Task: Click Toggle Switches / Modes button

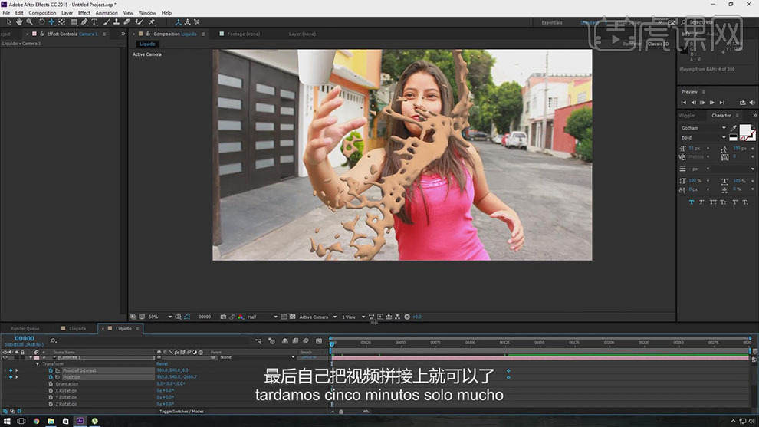Action: (x=182, y=412)
